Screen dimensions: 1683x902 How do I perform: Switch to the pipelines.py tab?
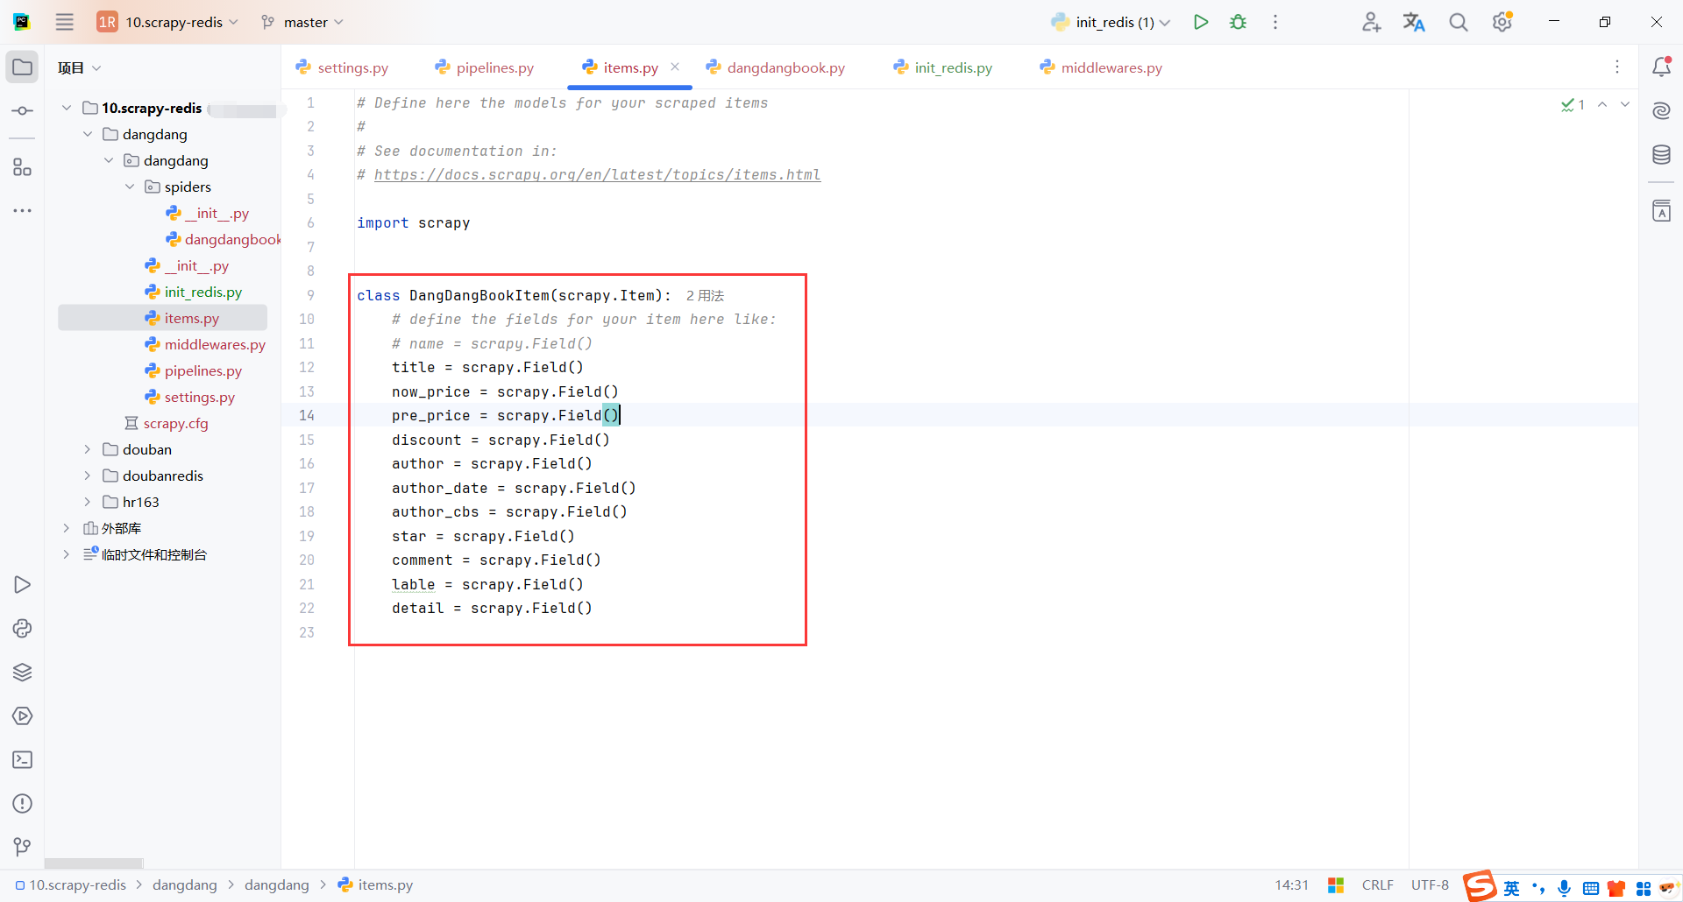(485, 67)
